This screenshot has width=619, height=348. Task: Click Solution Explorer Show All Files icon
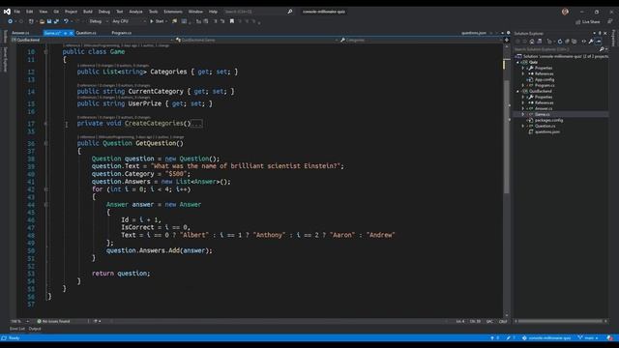tap(574, 42)
